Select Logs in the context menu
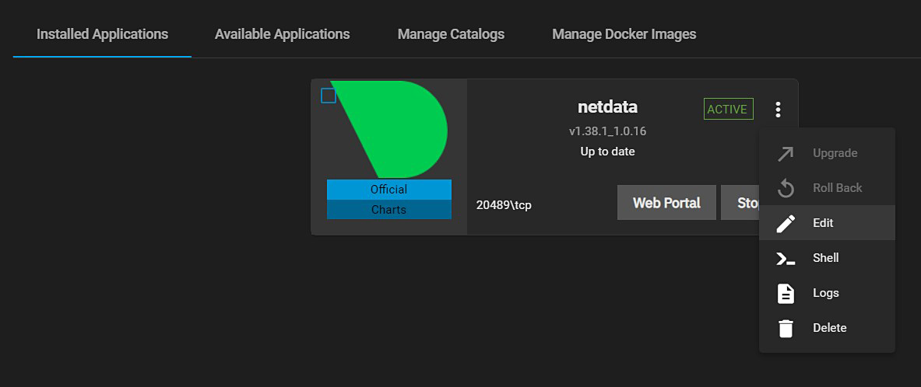Image resolution: width=921 pixels, height=387 pixels. pos(826,293)
